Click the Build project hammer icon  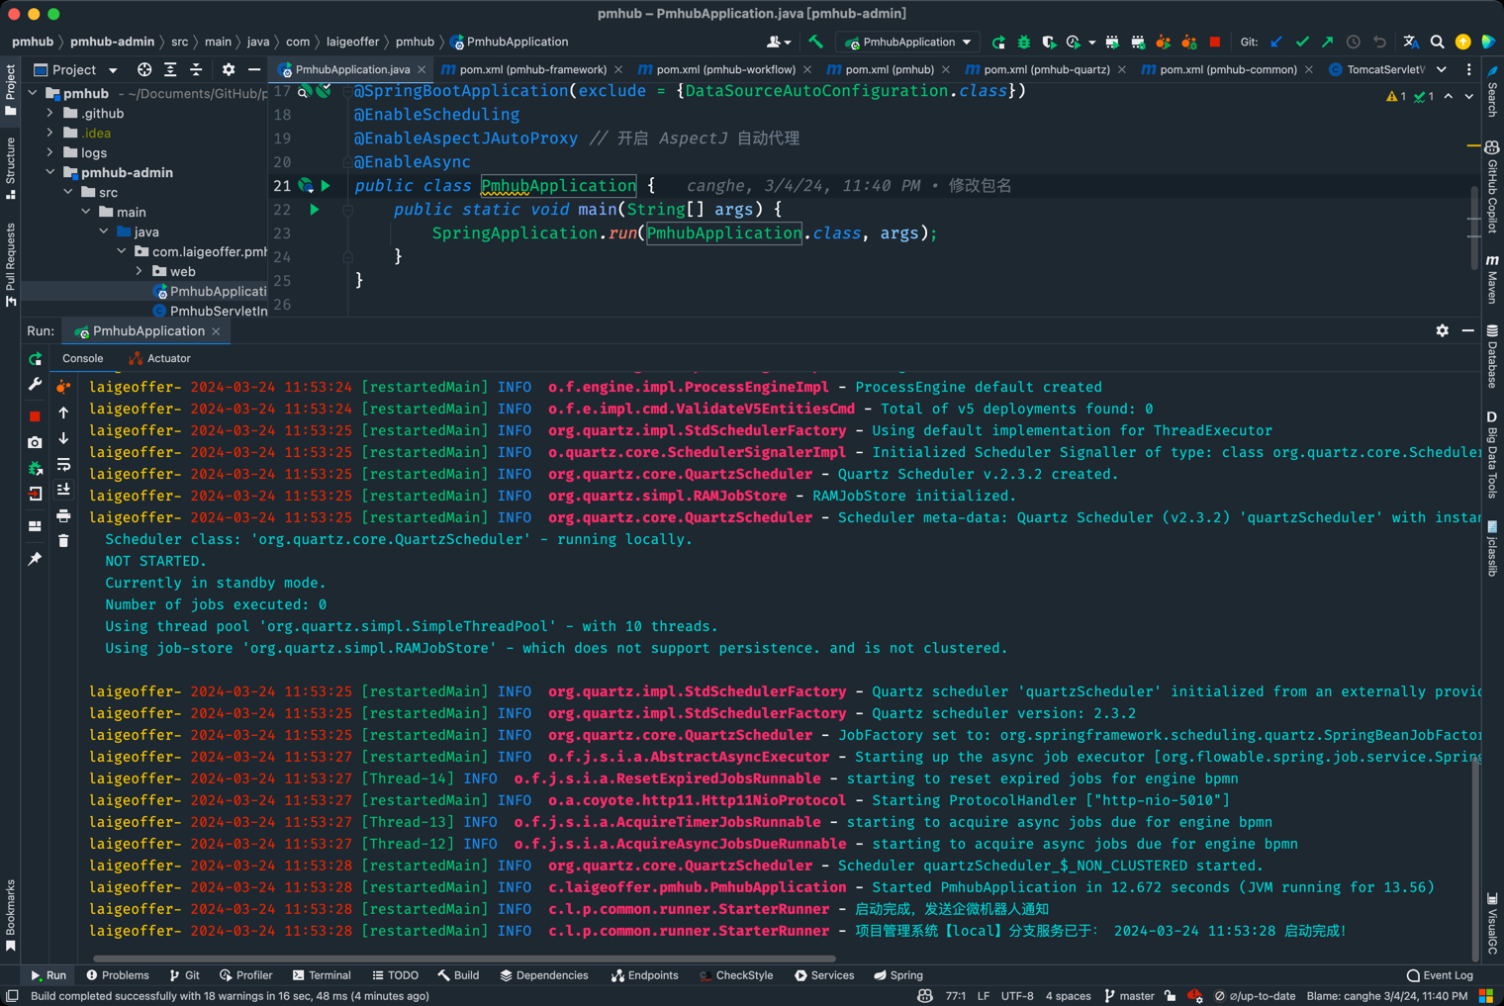point(815,42)
